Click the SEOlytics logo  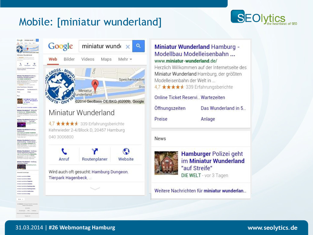(x=263, y=17)
